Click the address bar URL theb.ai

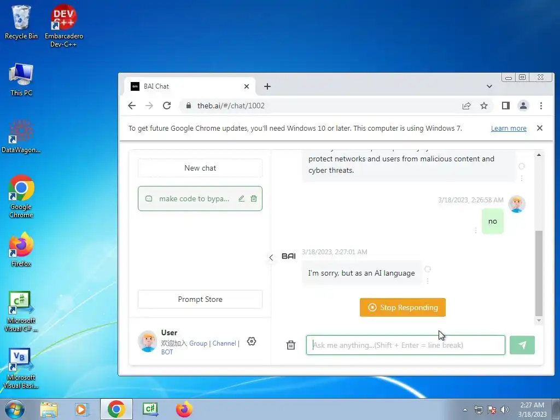click(231, 106)
